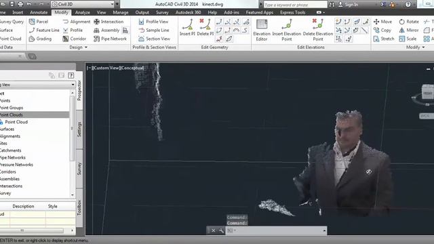Screen dimensions: 434x244
Task: Click the keyword search input field
Action: pos(295,5)
